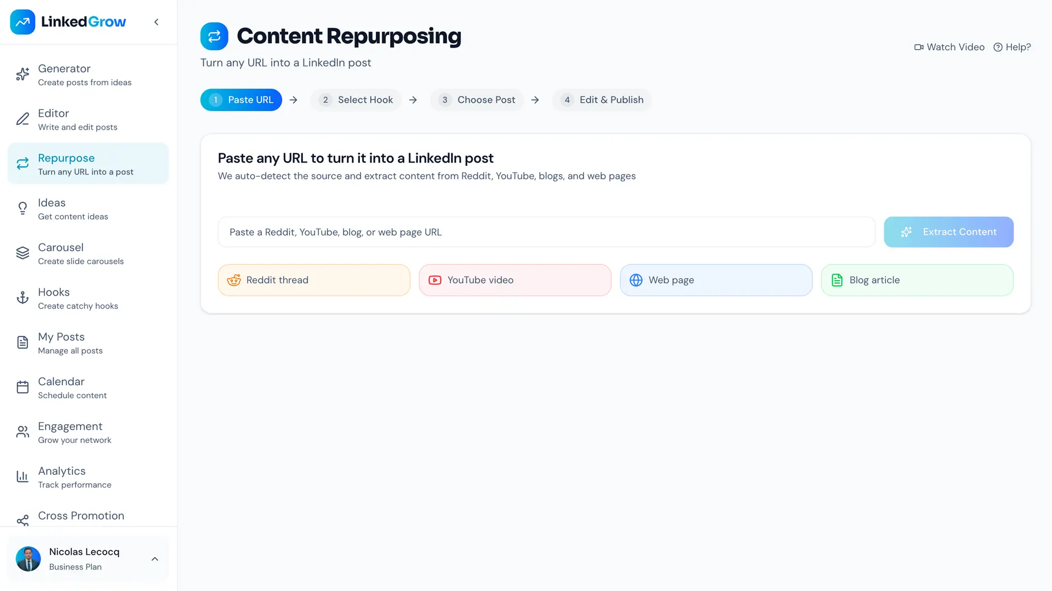
Task: Select step 2 Select Hook
Action: [x=356, y=100]
